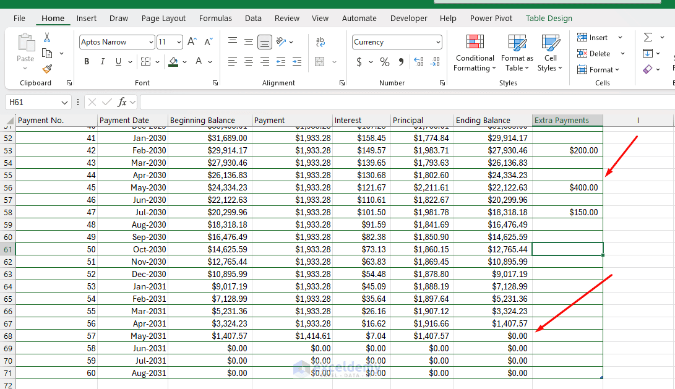
Task: Toggle Middle Align vertical alignment
Action: pyautogui.click(x=248, y=41)
